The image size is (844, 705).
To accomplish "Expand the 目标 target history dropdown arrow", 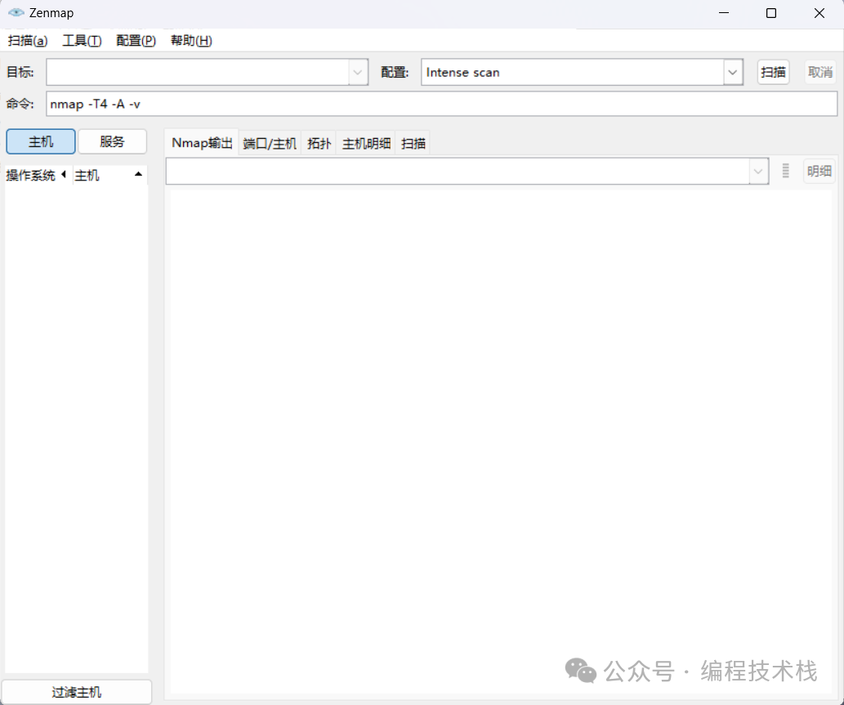I will tap(358, 72).
